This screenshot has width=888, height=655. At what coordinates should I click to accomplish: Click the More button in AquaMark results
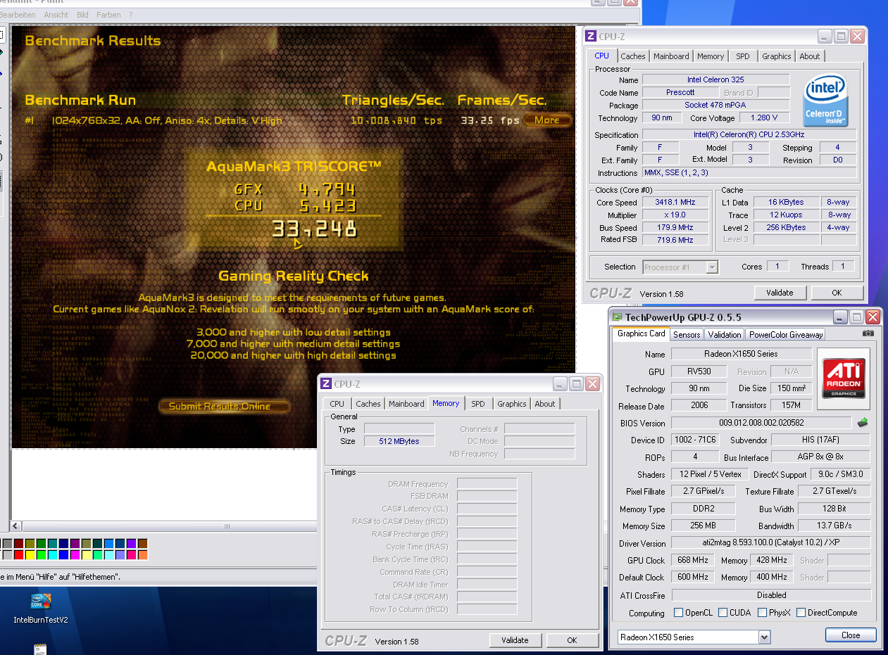pos(547,120)
